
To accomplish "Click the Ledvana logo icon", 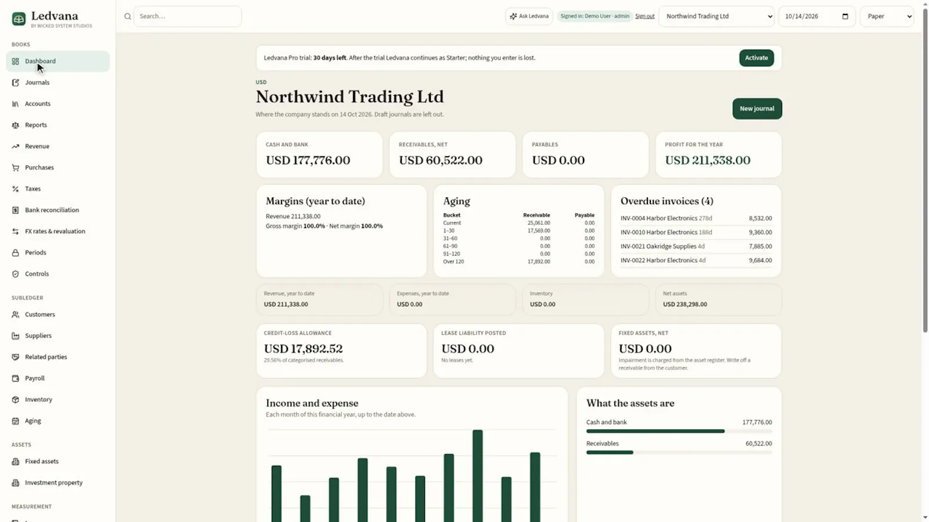I will 19,19.
